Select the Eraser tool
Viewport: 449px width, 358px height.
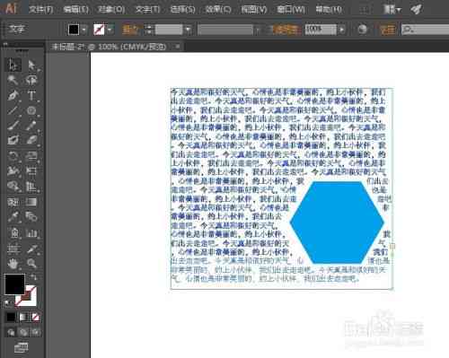click(x=31, y=140)
